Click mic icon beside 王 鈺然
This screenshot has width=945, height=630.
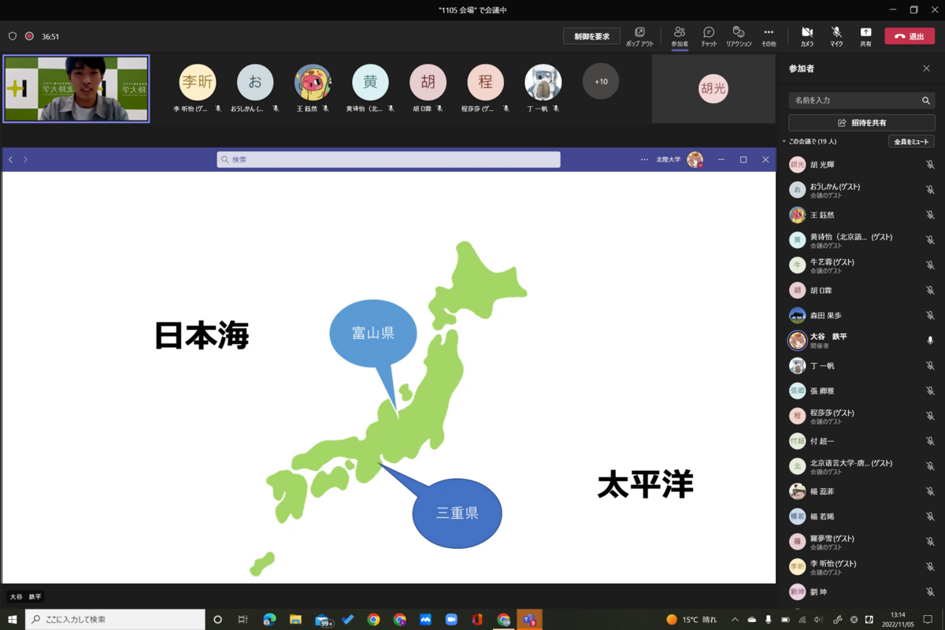[930, 215]
